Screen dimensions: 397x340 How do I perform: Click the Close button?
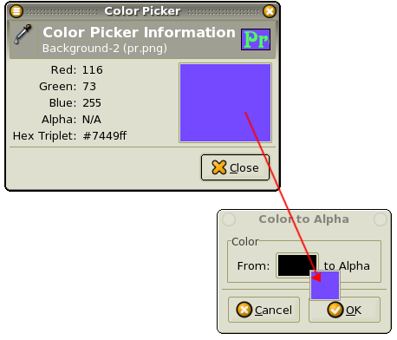click(x=235, y=167)
